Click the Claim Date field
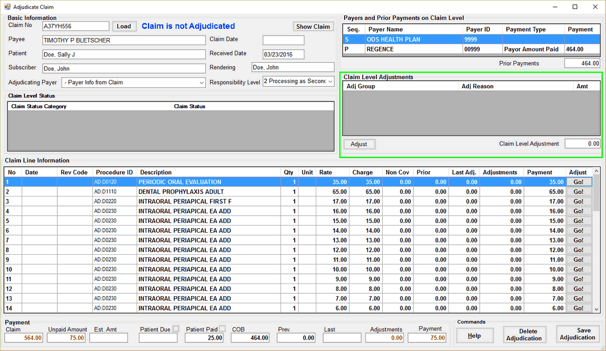 pyautogui.click(x=283, y=40)
